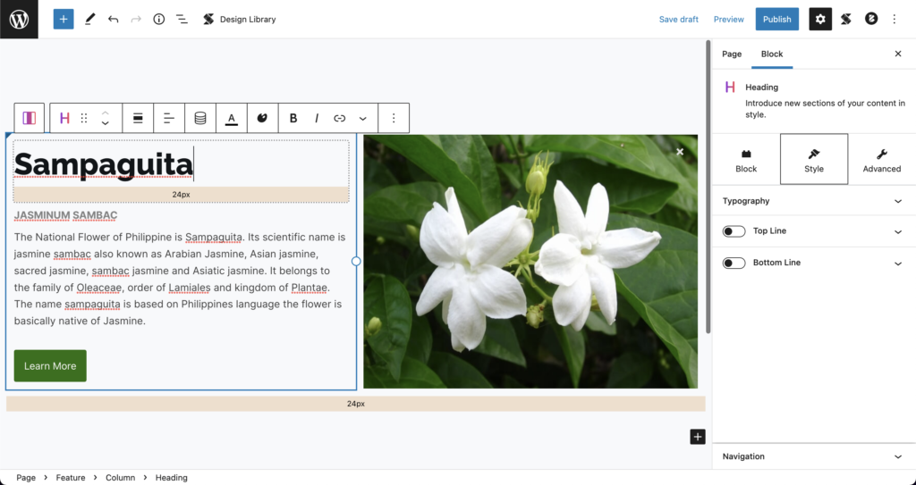Switch to the Page tab
Screen dimensions: 916x485
click(732, 54)
